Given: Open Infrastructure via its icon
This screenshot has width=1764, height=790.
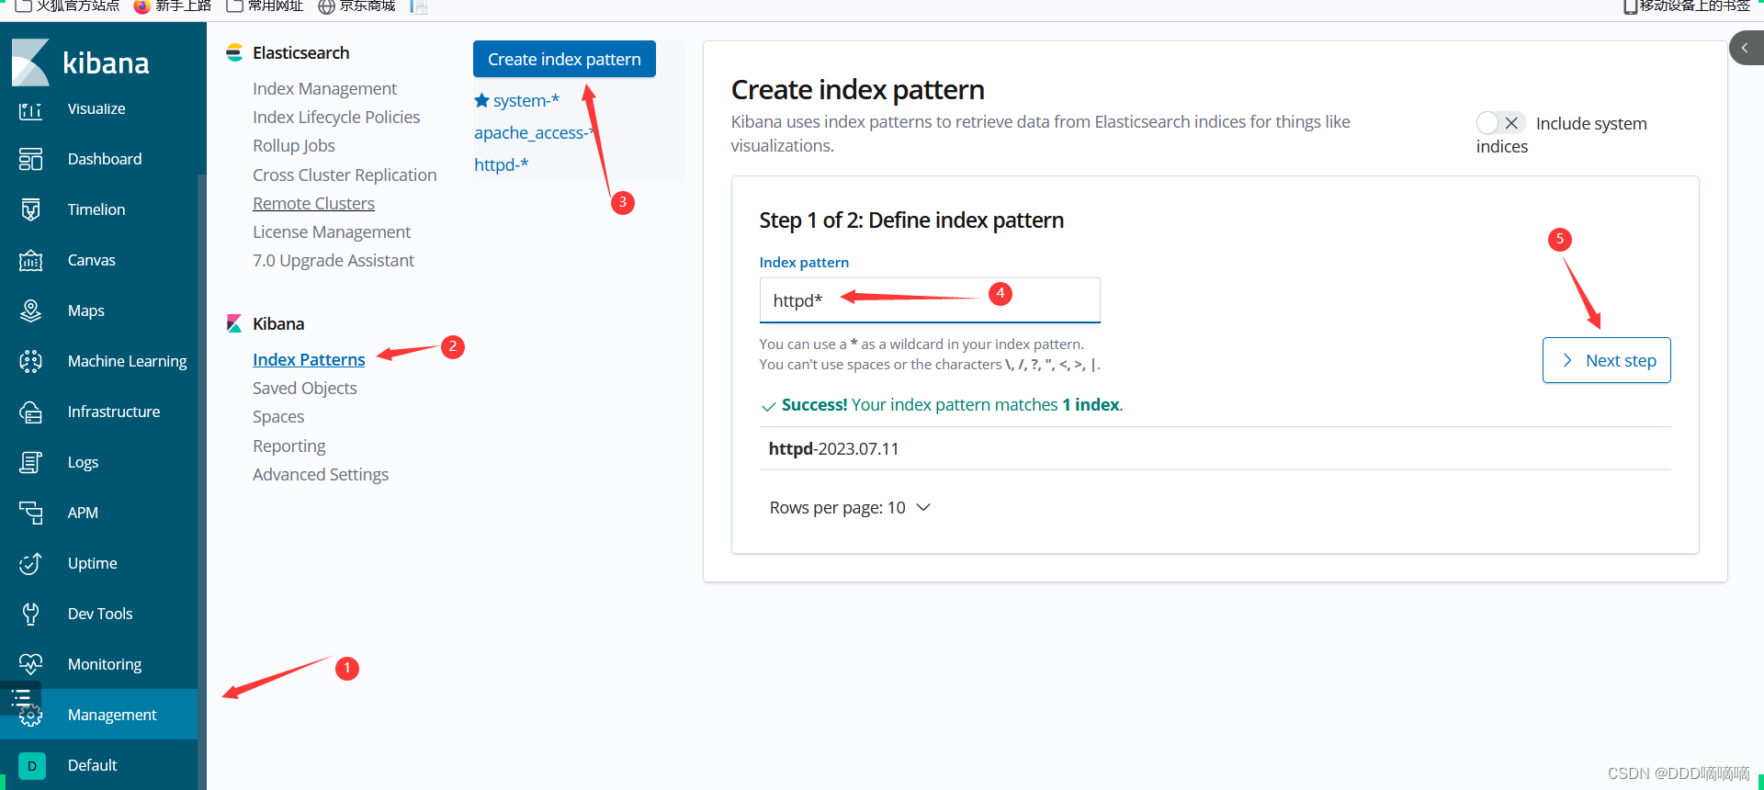Looking at the screenshot, I should pyautogui.click(x=30, y=412).
